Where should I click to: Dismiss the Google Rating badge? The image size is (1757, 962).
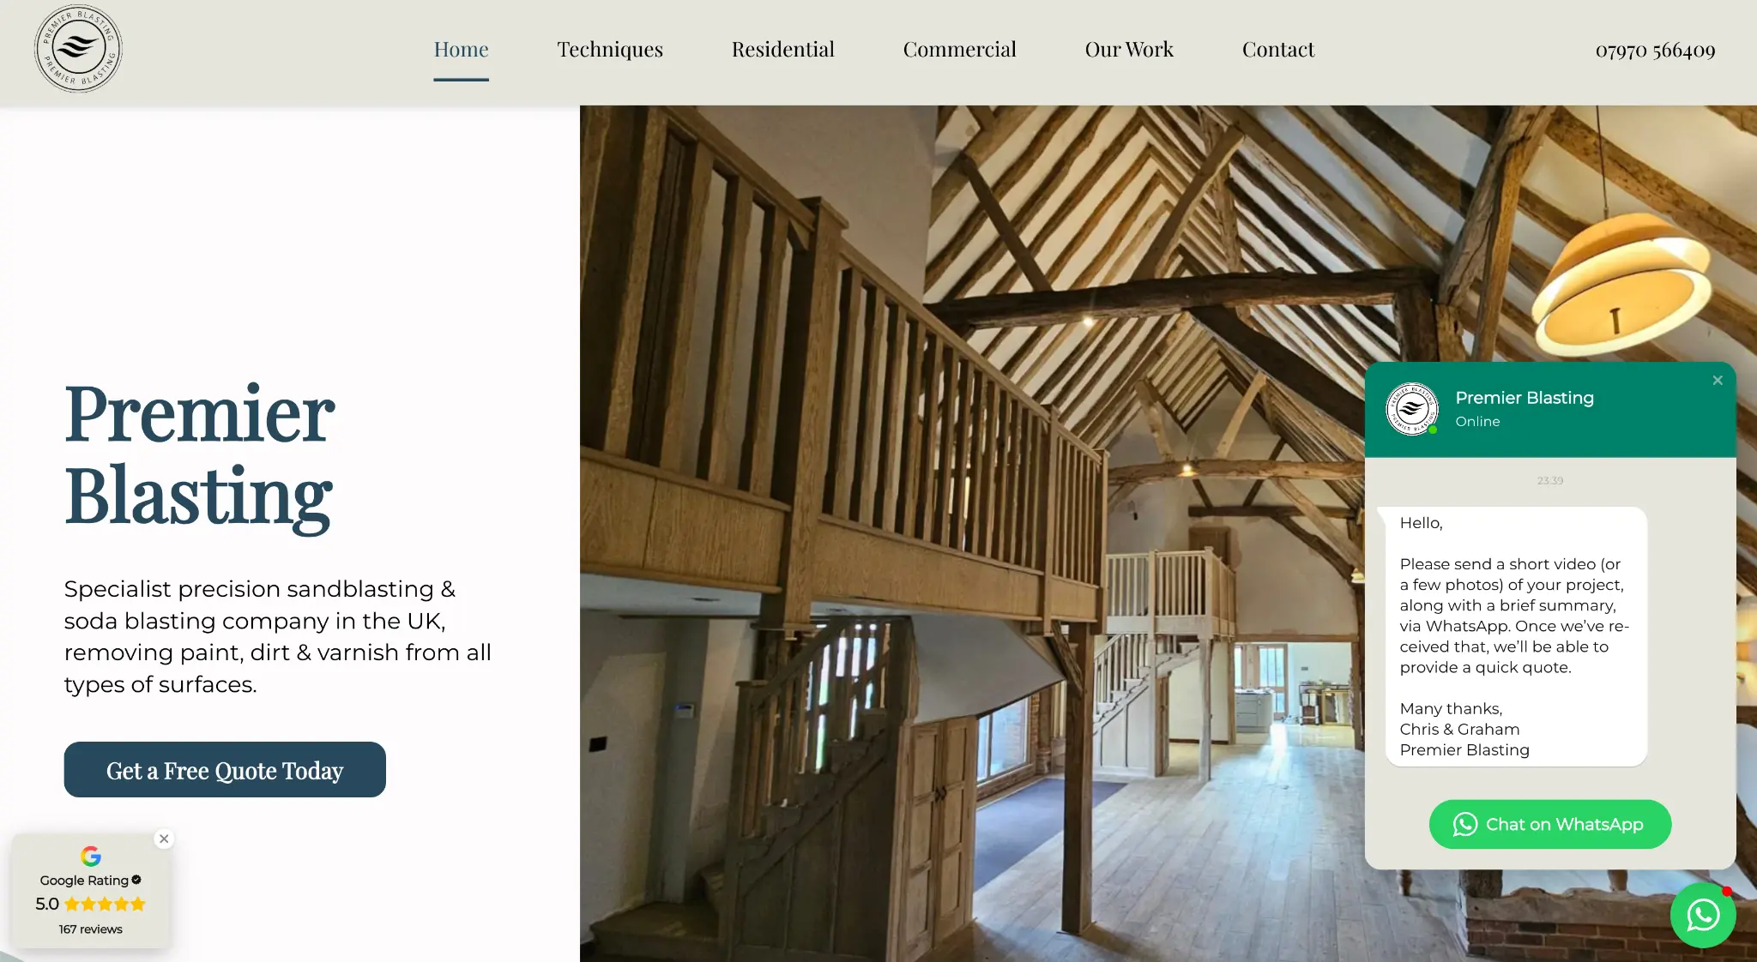(x=164, y=839)
